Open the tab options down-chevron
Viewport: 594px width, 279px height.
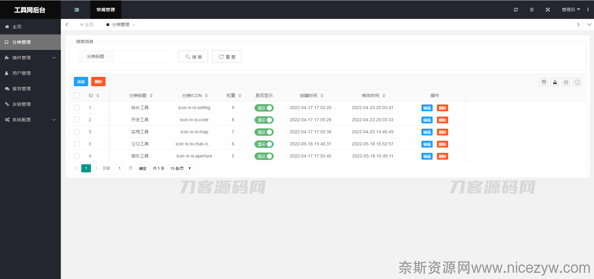tap(589, 24)
